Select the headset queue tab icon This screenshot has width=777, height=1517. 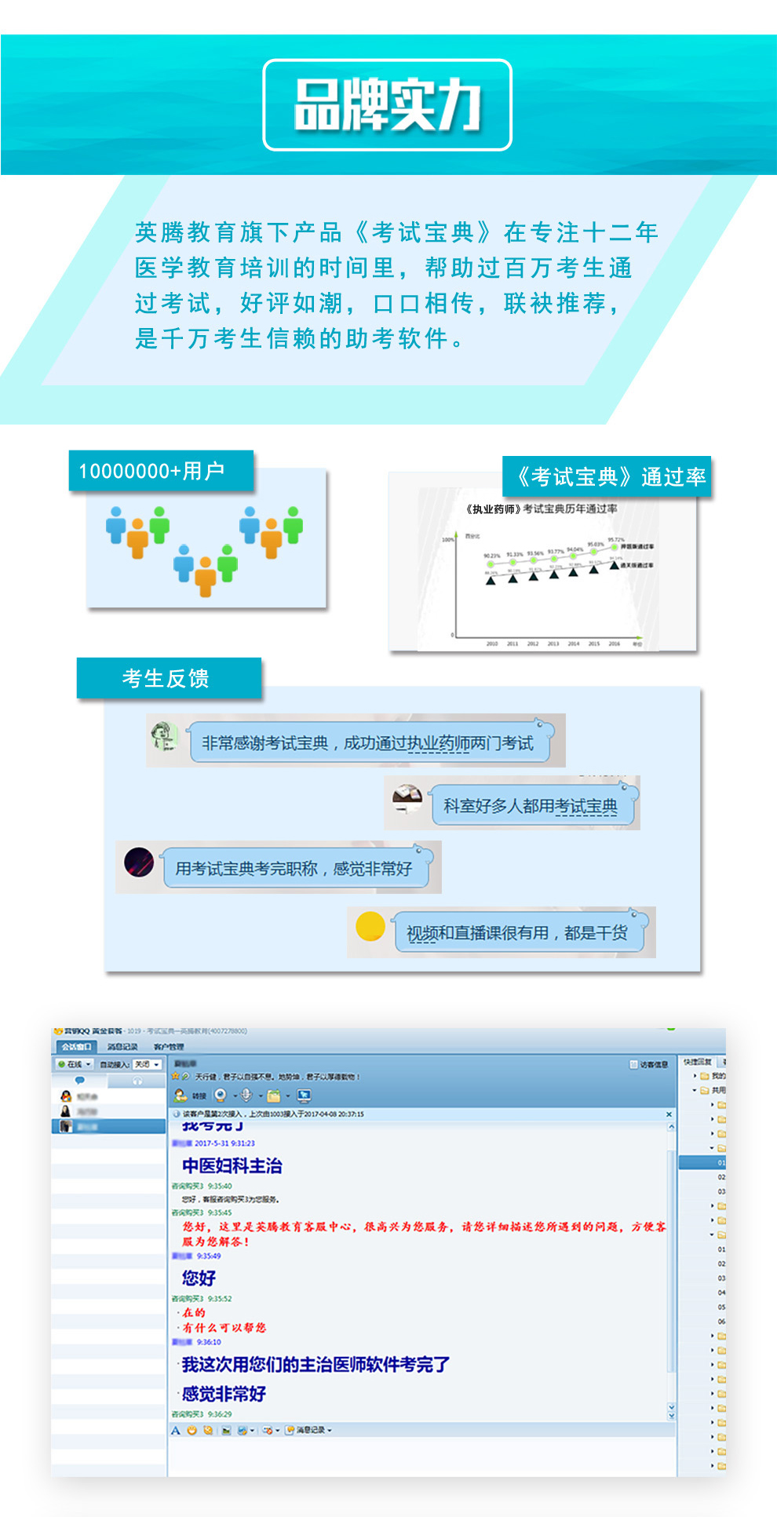pos(137,1081)
